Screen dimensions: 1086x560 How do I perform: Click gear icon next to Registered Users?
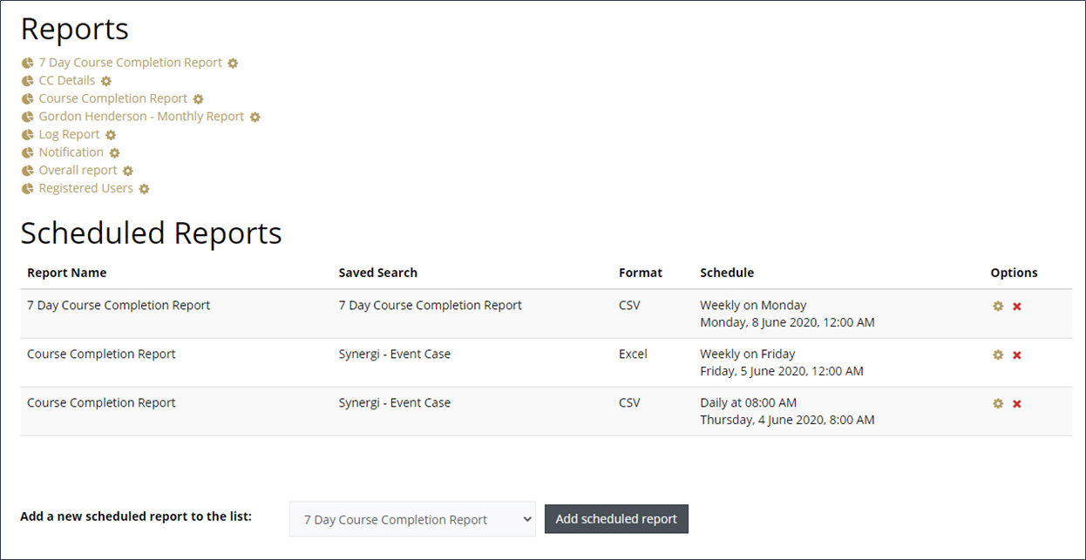point(145,189)
